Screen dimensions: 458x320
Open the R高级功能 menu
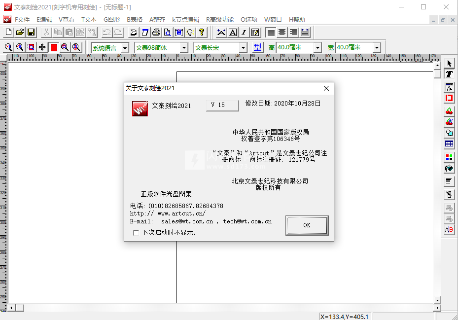[220, 20]
